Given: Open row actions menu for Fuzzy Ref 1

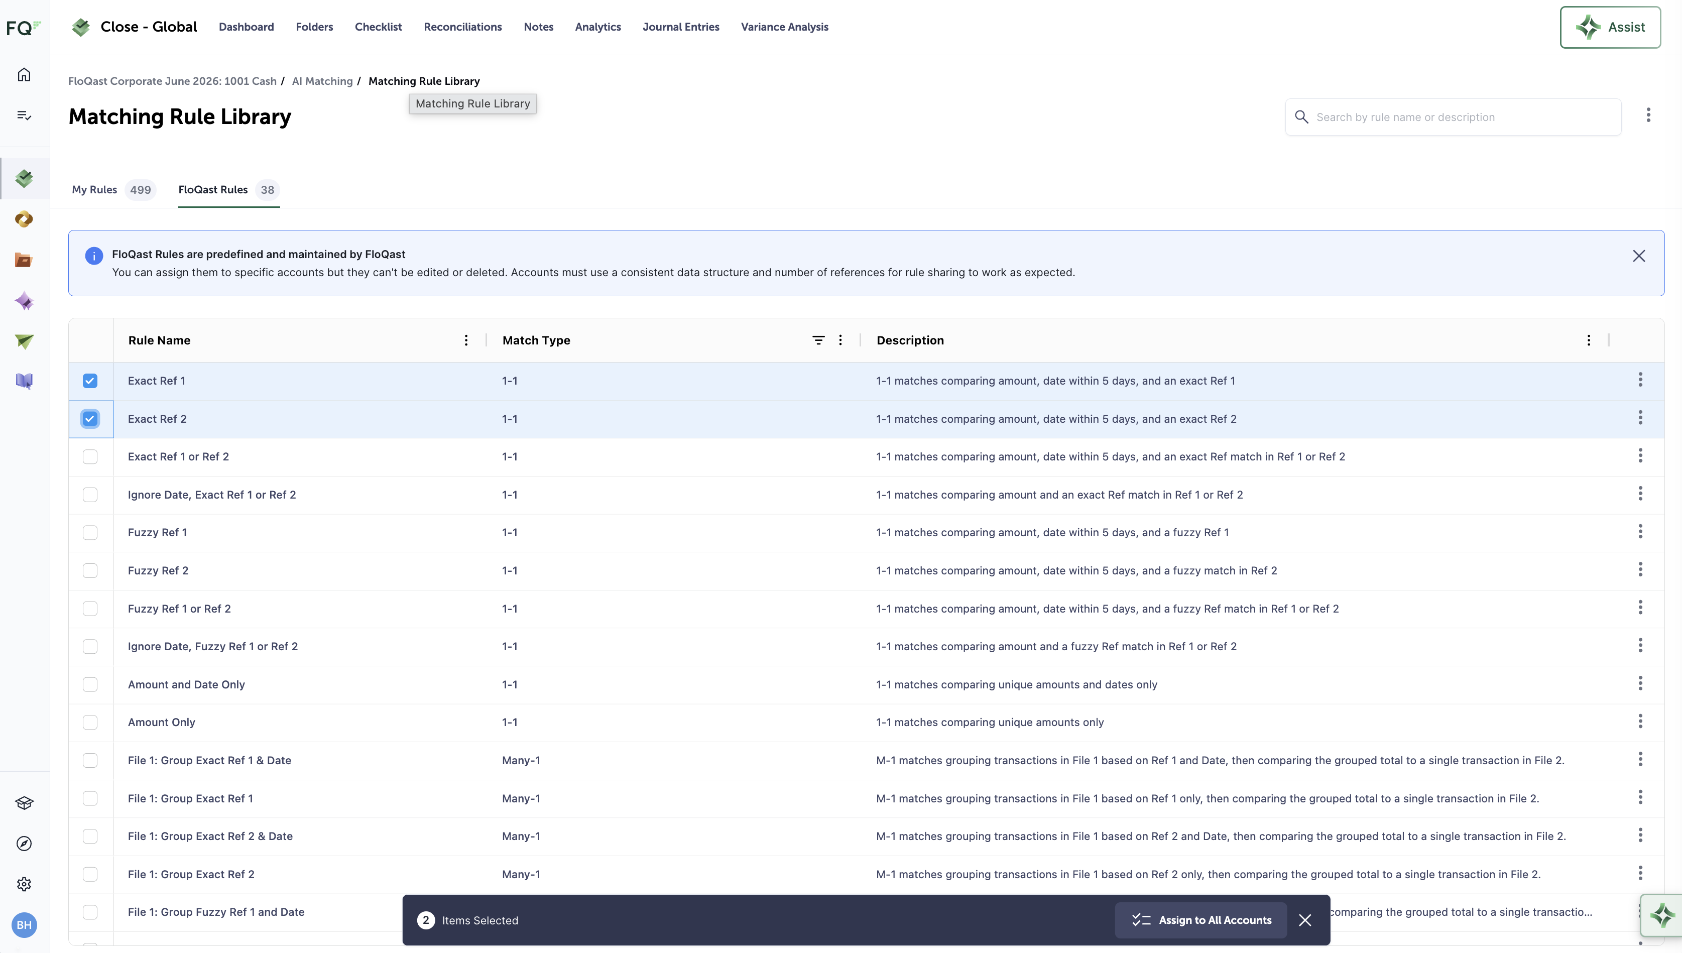Looking at the screenshot, I should pos(1640,531).
